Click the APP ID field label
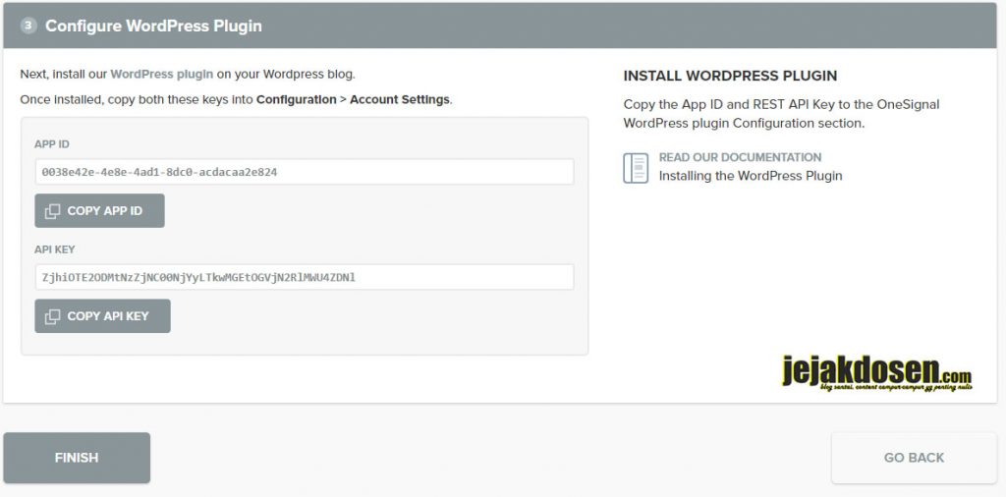The image size is (1006, 497). tap(52, 144)
